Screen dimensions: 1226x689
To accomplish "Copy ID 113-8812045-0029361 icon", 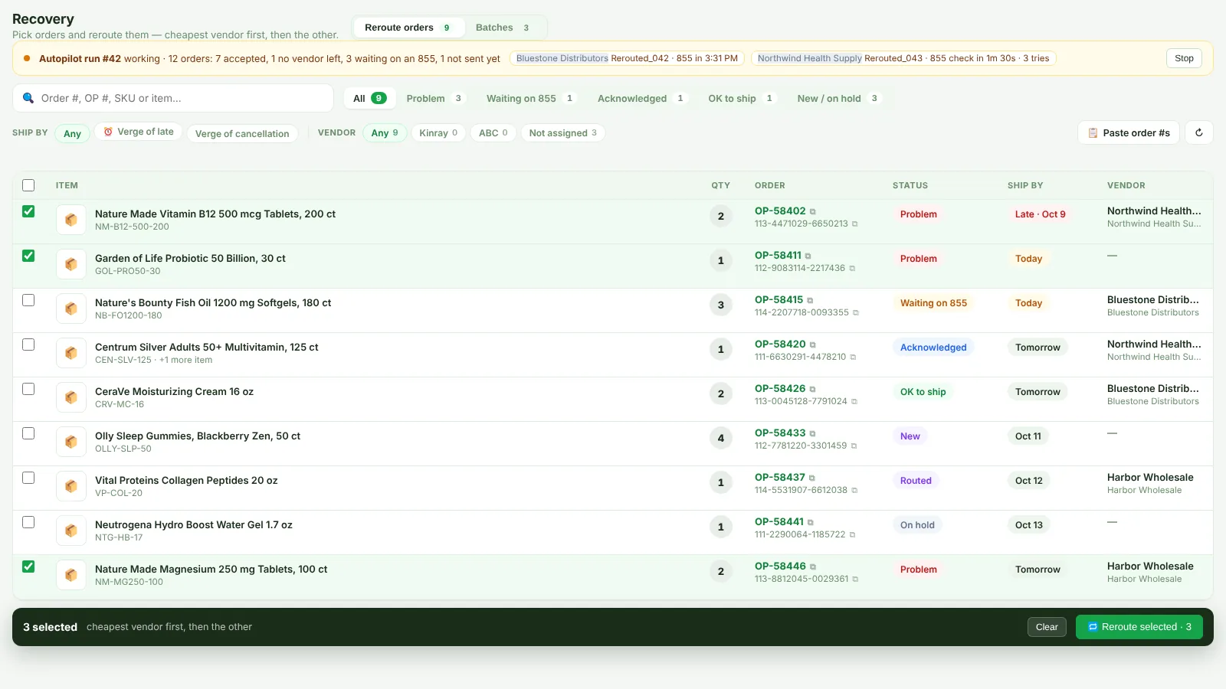I will [856, 580].
